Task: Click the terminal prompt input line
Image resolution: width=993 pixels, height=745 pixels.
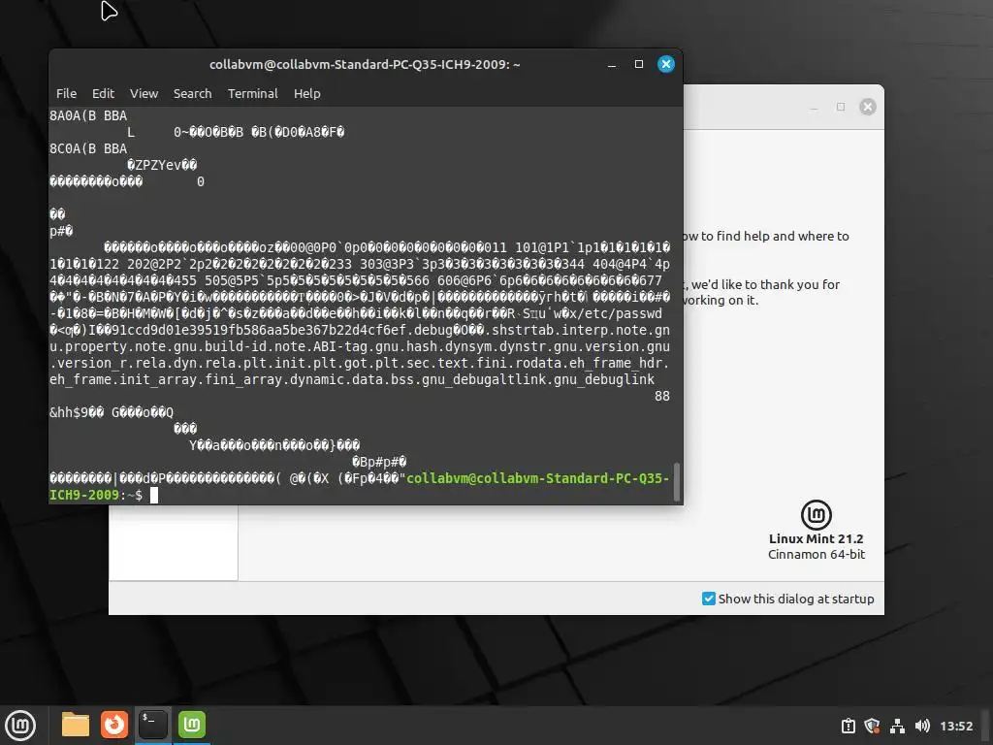Action: (x=359, y=495)
